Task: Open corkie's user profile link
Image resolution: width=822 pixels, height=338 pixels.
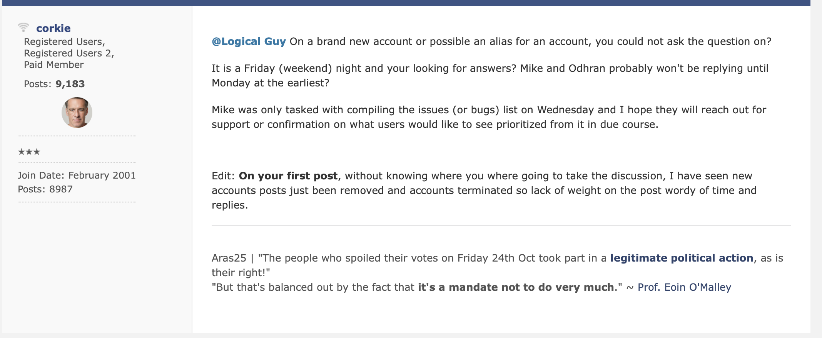Action: coord(53,28)
